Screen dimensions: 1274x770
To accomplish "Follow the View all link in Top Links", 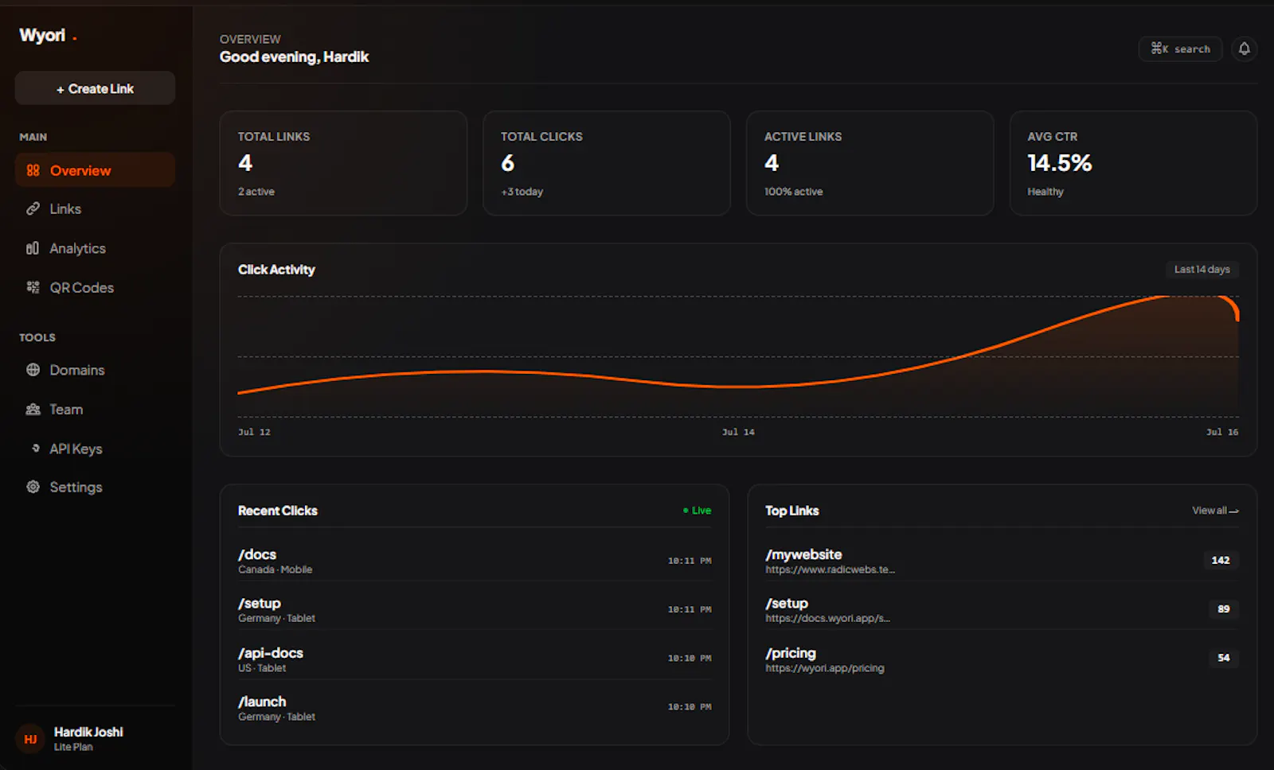I will 1215,511.
